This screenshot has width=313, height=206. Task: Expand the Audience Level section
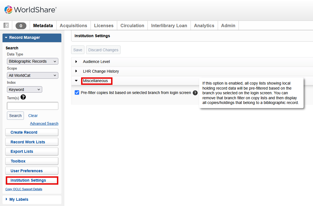point(96,62)
